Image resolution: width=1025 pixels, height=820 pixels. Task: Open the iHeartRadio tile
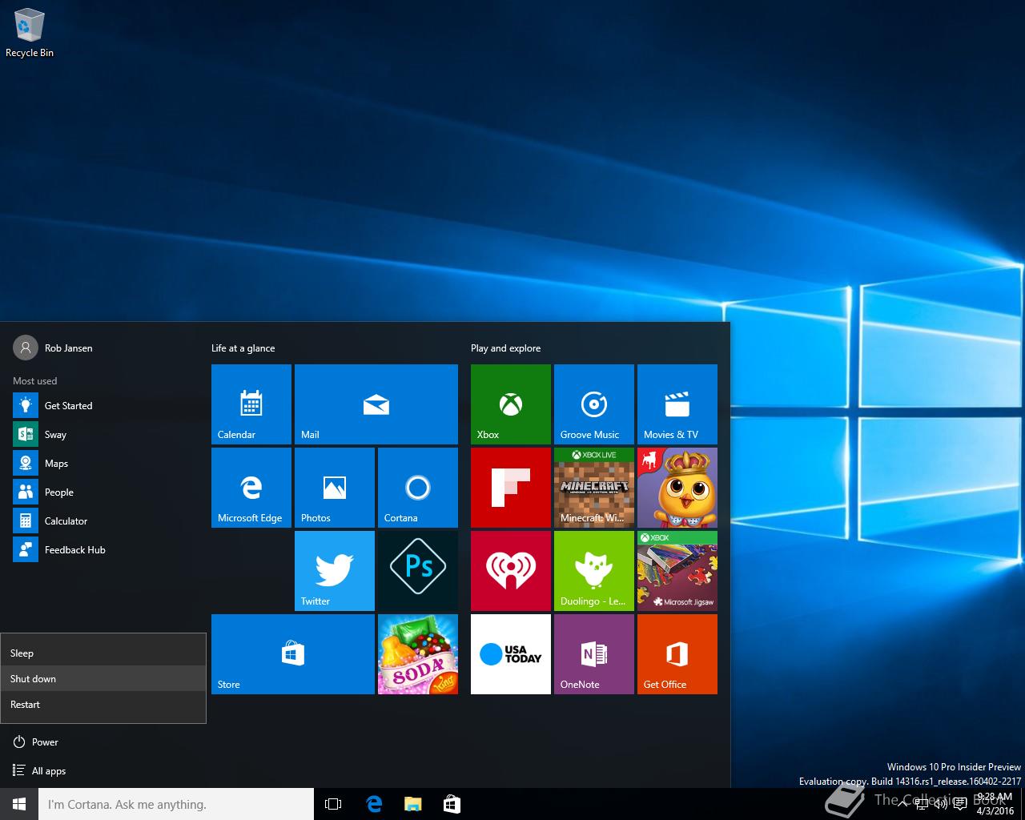[511, 571]
